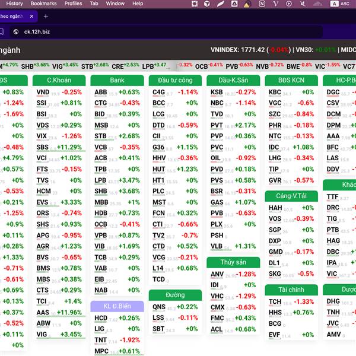Open the DGC stock link
The width and height of the screenshot is (356, 356).
pyautogui.click(x=333, y=92)
